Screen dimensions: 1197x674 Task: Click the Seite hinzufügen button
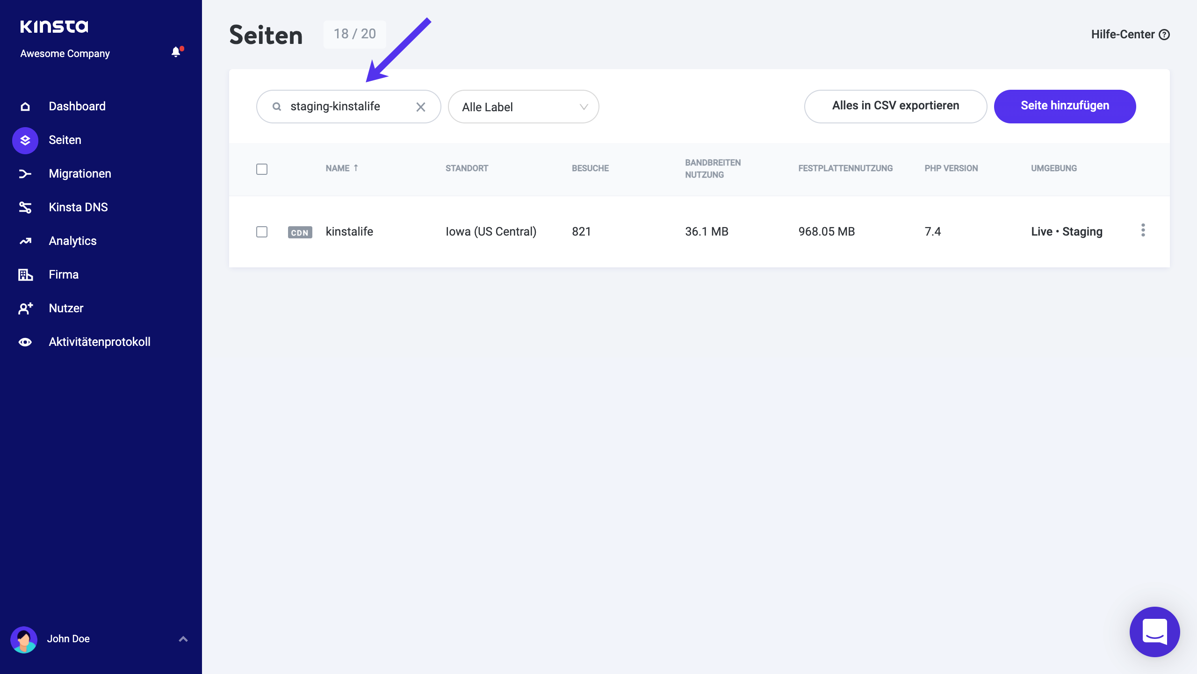[1065, 106]
